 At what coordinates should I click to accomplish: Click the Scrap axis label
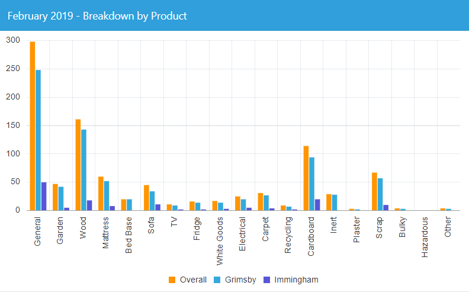click(379, 227)
